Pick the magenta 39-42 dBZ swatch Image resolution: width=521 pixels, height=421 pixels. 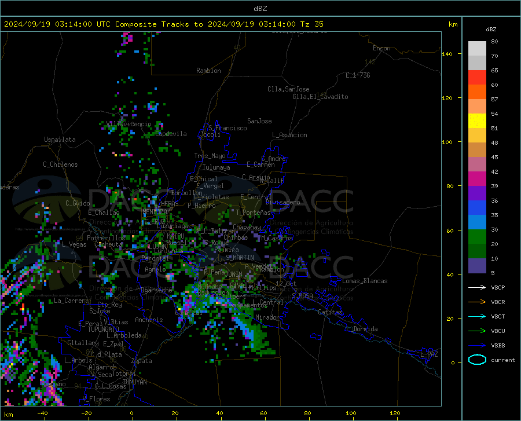click(477, 179)
